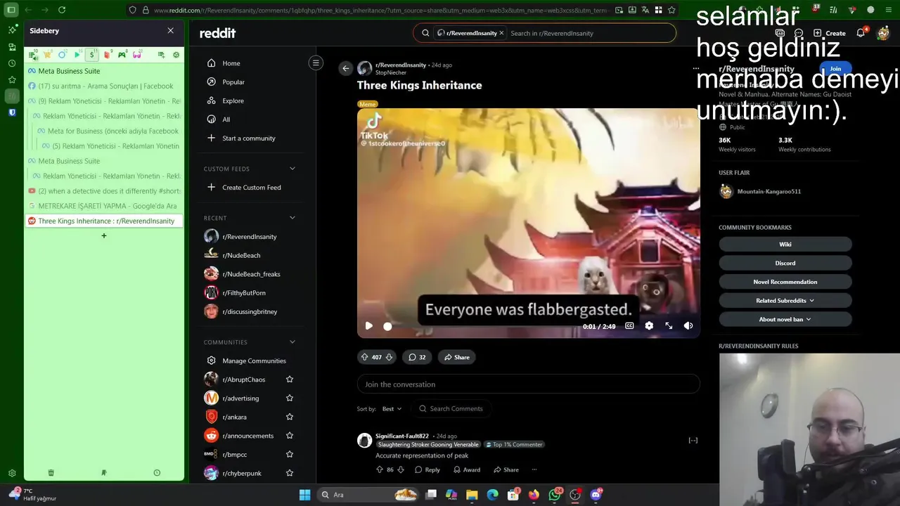Click Join the conversation comment box

click(x=528, y=384)
